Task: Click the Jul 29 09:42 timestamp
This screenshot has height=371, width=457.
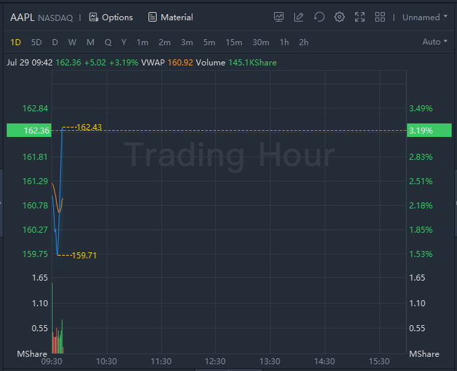Action: click(x=30, y=63)
